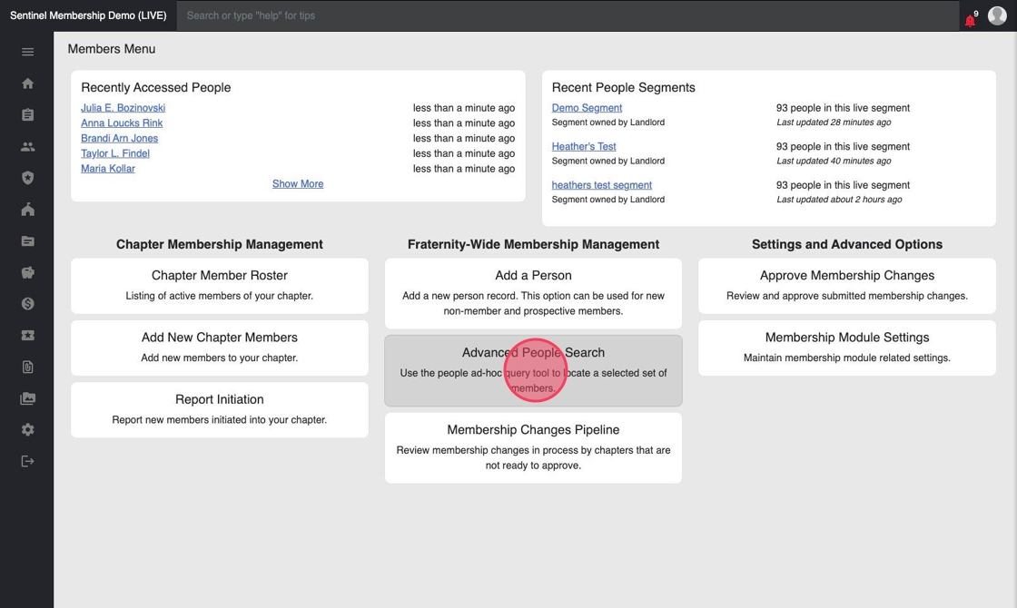1017x608 pixels.
Task: Open the settings gear sidebar icon
Action: pyautogui.click(x=27, y=430)
